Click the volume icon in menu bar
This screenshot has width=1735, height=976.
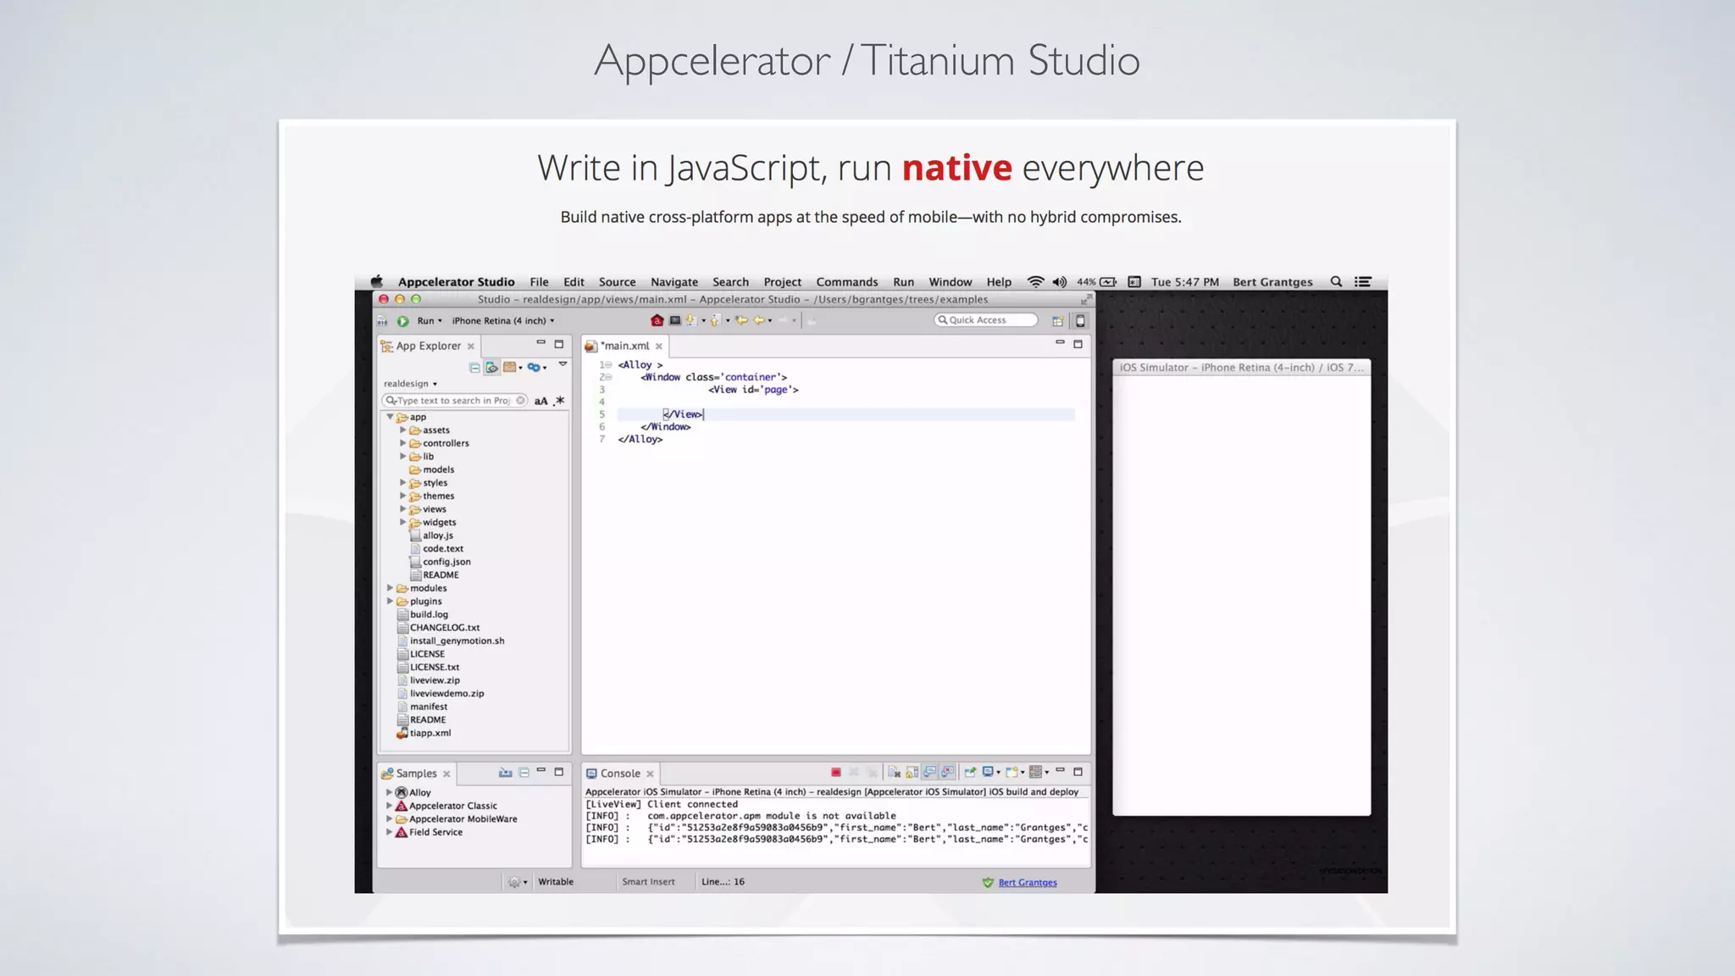[1059, 281]
